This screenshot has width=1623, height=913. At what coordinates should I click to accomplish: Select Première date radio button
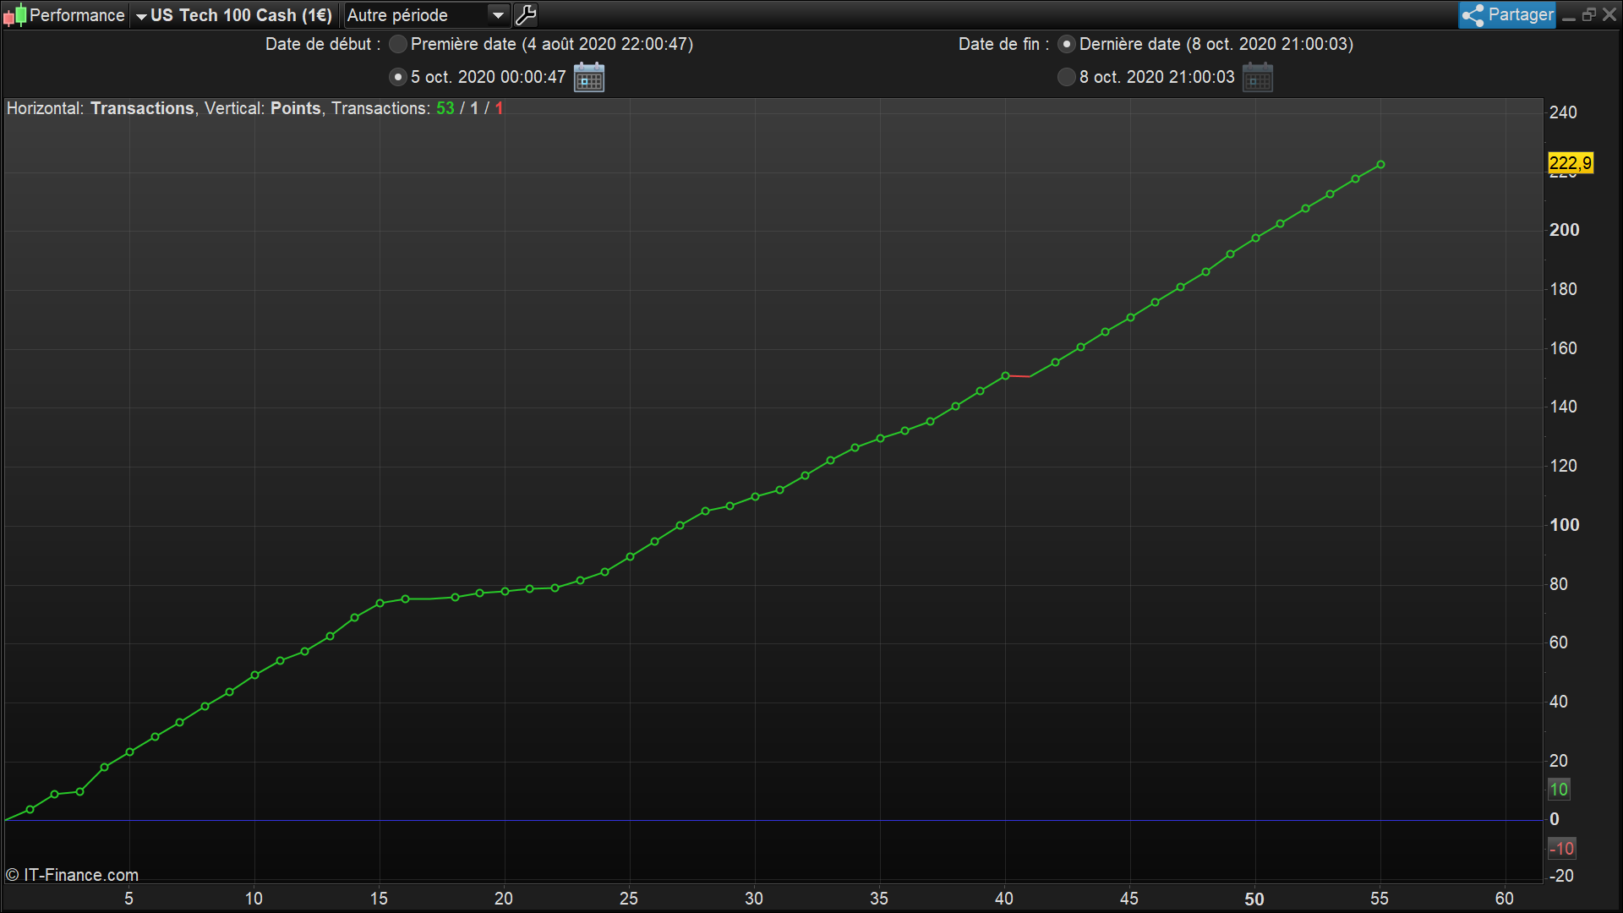click(398, 44)
